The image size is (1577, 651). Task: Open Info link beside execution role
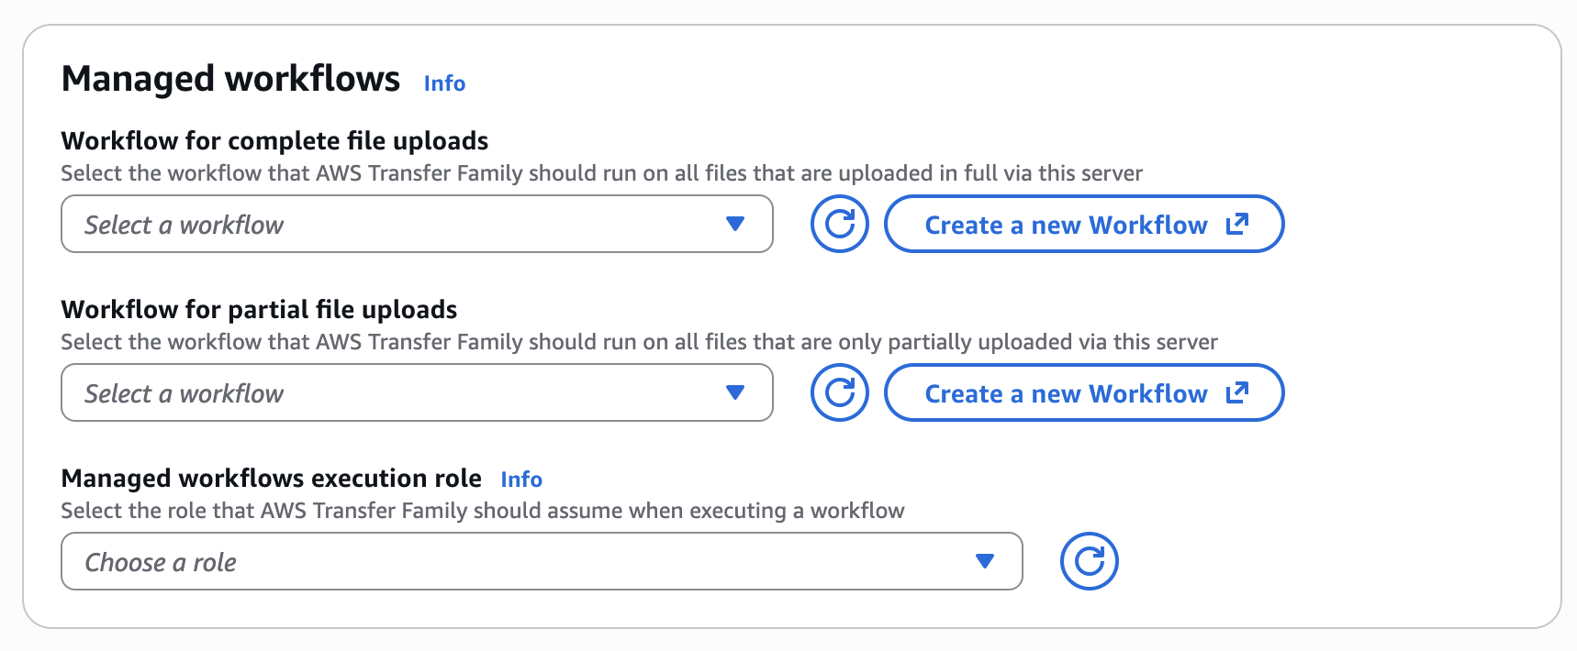(x=521, y=480)
